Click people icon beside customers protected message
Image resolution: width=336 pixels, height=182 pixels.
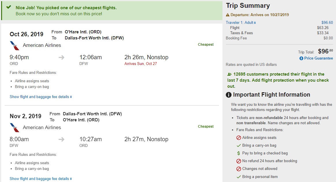[229, 74]
